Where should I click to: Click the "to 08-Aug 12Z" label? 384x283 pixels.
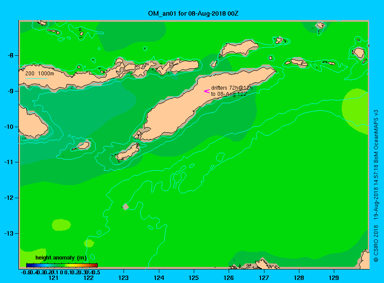(229, 94)
